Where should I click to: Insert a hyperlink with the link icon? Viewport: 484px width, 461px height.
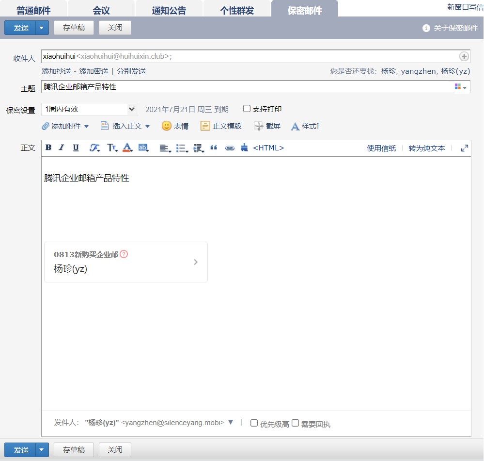pyautogui.click(x=230, y=148)
